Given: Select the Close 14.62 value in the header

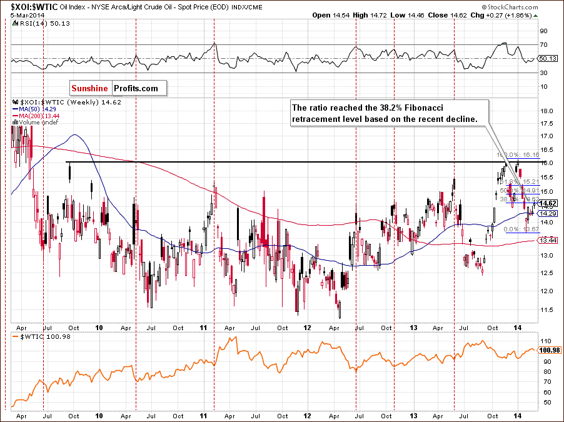Looking at the screenshot, I should coord(447,15).
